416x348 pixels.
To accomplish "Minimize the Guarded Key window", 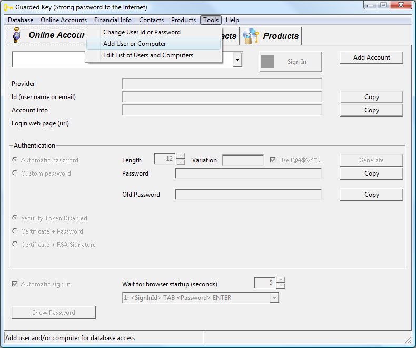I will (x=370, y=5).
